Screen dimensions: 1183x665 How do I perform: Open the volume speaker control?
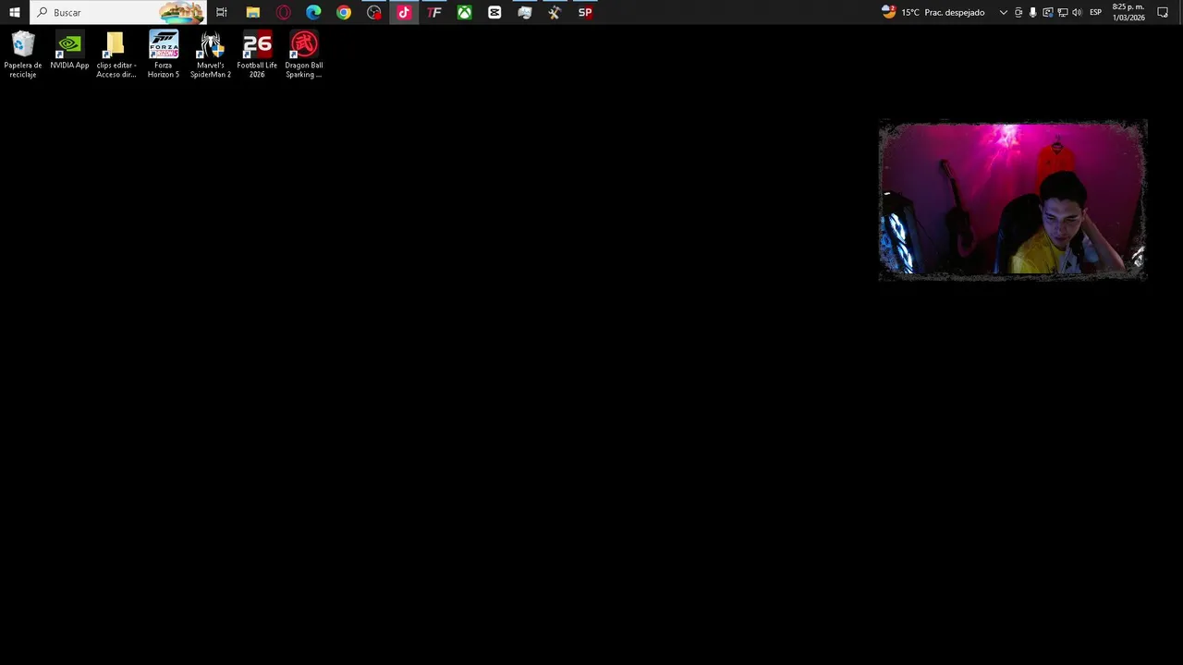click(x=1077, y=12)
